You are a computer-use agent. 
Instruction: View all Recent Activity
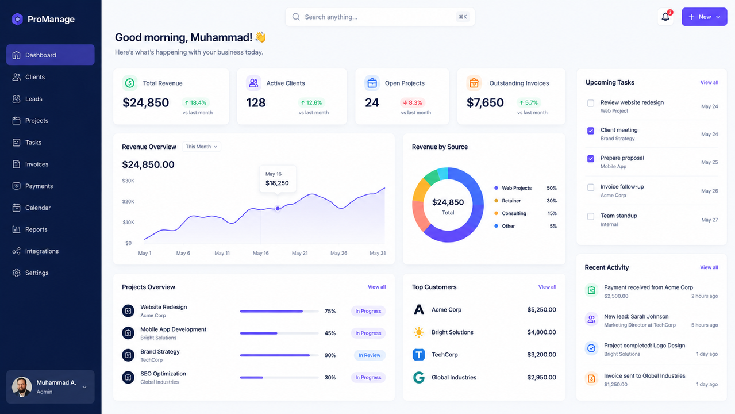(x=709, y=267)
